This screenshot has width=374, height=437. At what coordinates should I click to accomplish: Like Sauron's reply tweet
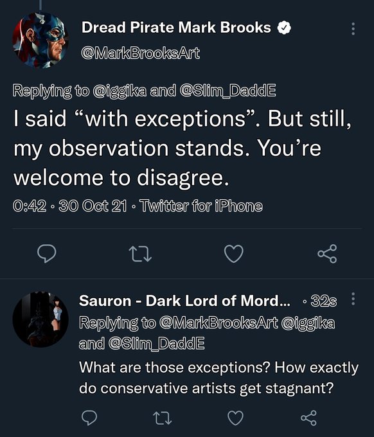click(235, 418)
